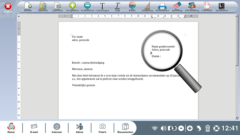Insert a picture using Afbeelding
The width and height of the screenshot is (240, 135).
[192, 7]
